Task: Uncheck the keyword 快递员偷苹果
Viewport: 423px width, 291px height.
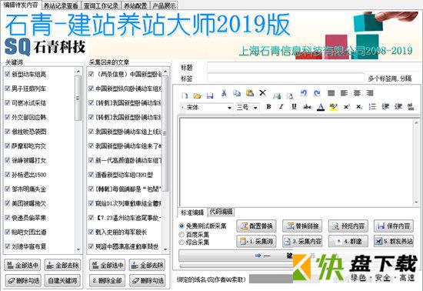Action: pyautogui.click(x=8, y=218)
